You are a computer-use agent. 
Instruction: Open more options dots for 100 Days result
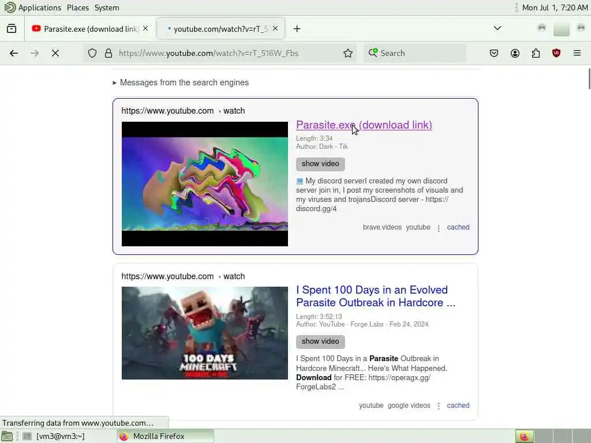tap(439, 406)
